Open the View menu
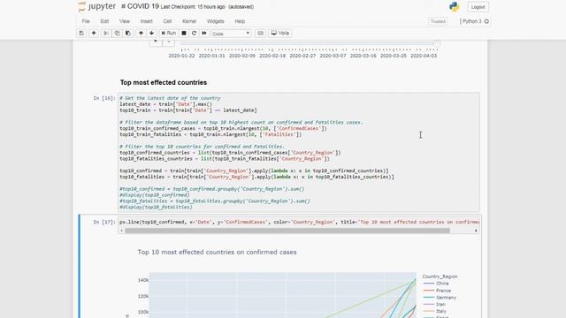This screenshot has height=318, width=566. coord(125,21)
